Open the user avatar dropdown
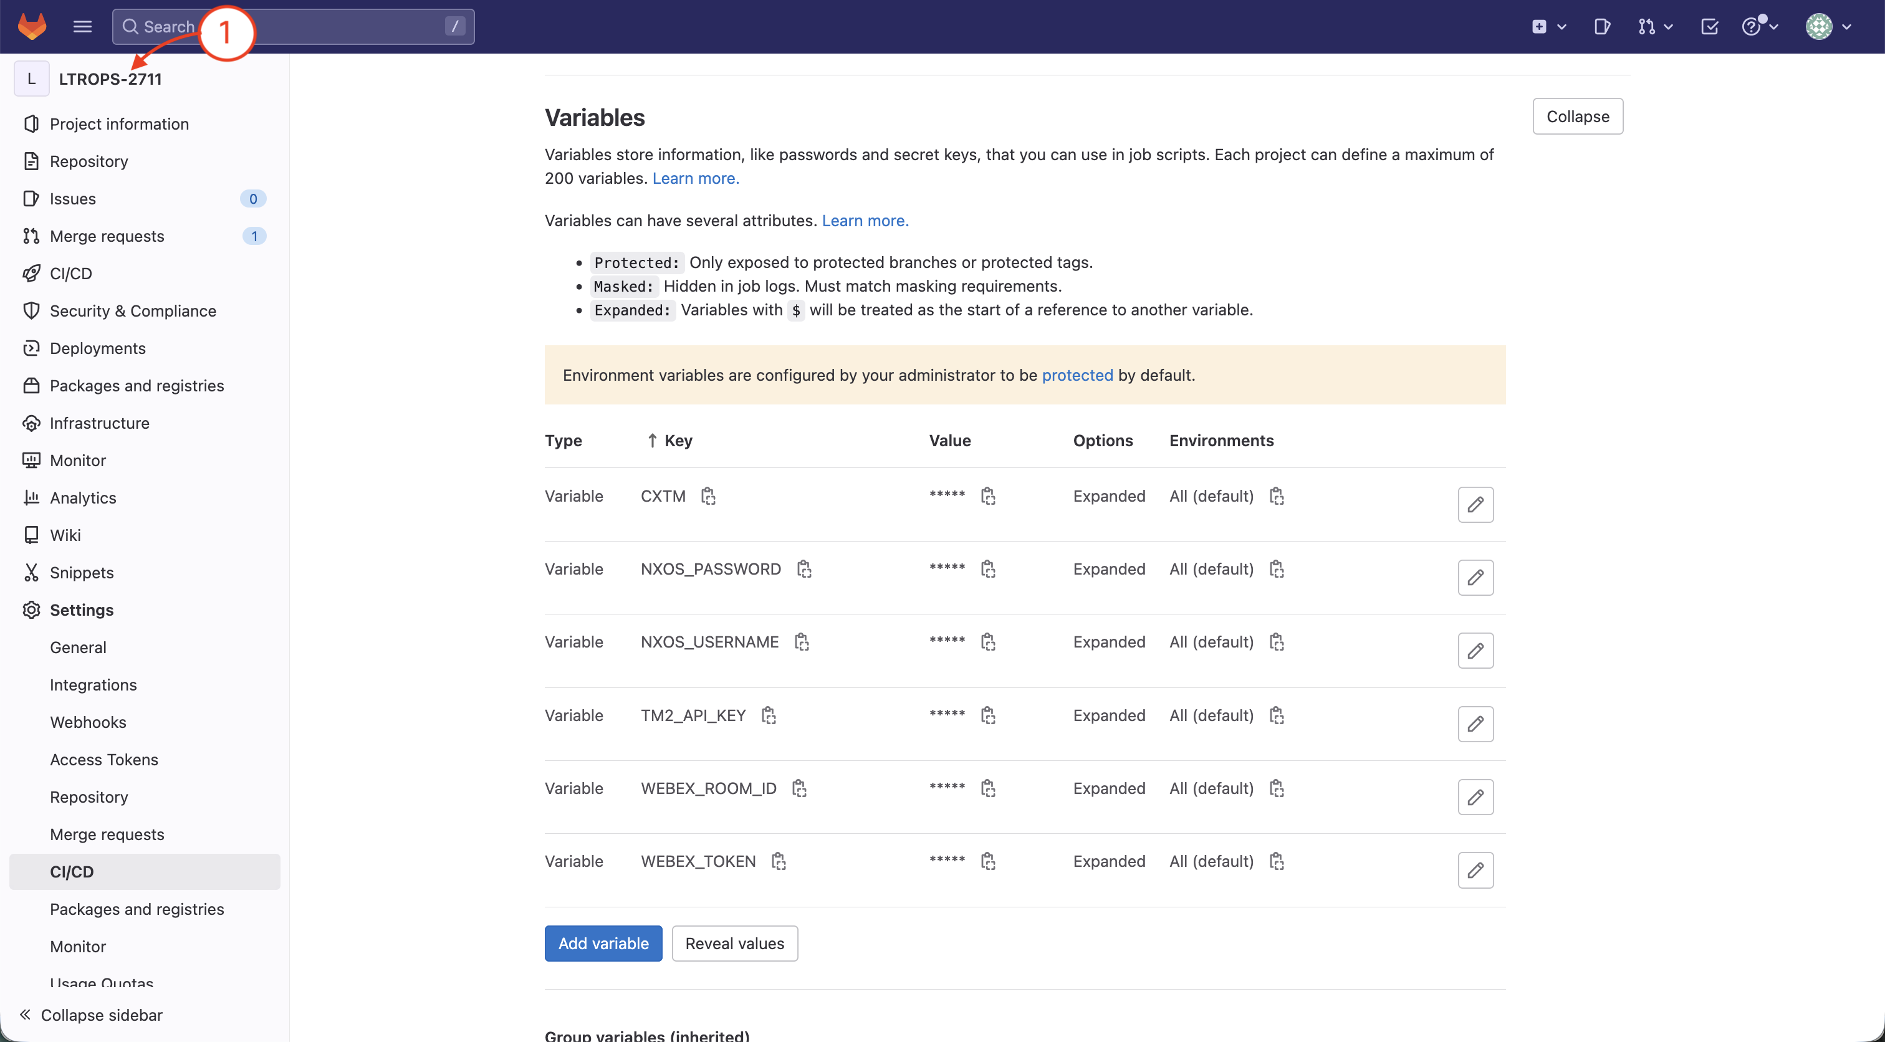 (1828, 26)
